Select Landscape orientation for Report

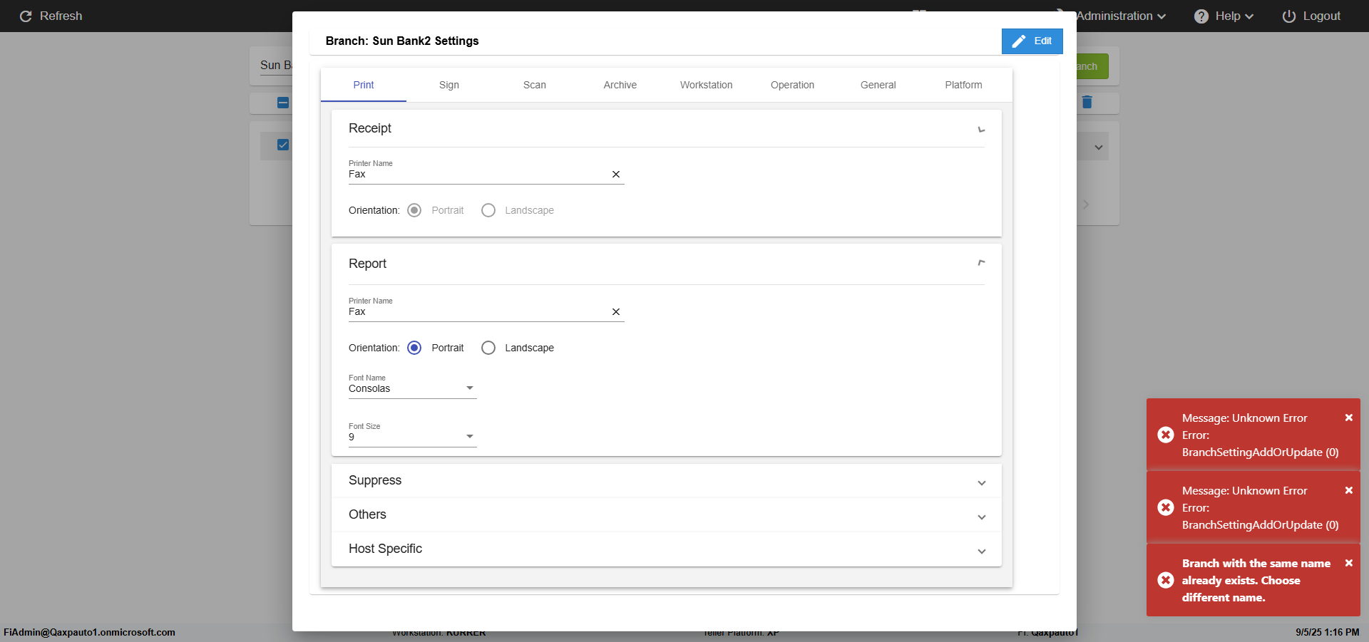[x=488, y=348]
